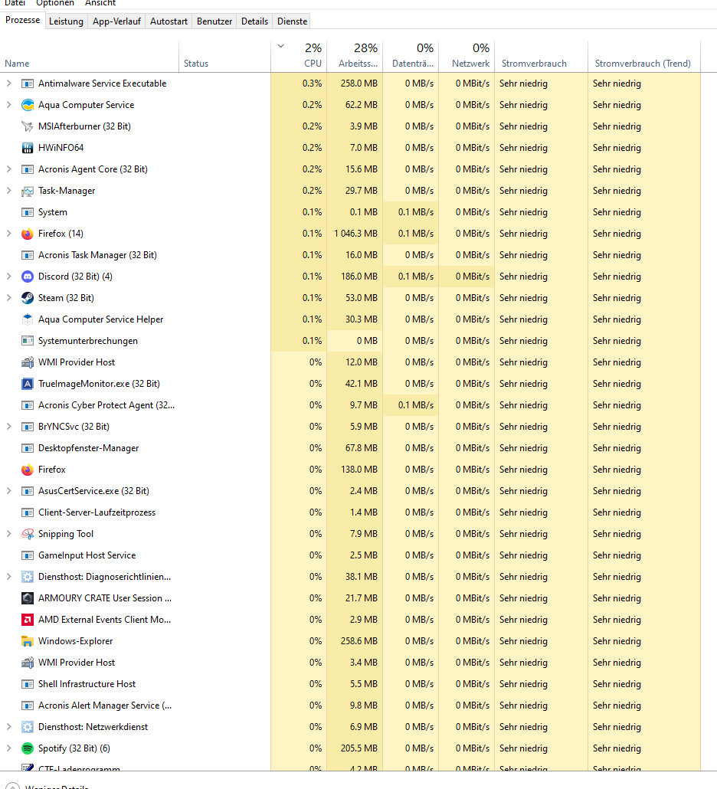Click the 12.0 MB WMI Provider Host icon

(x=28, y=362)
